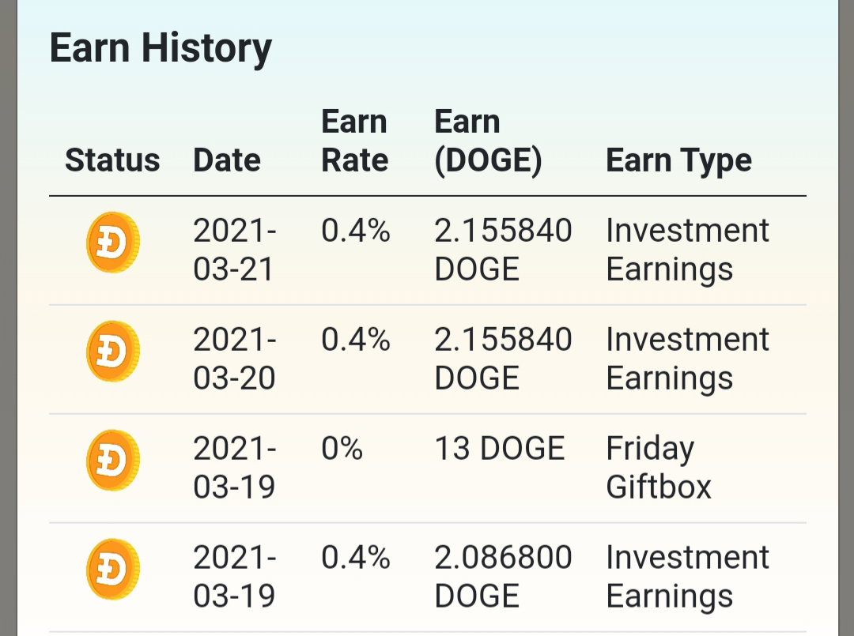Screen dimensions: 854x636
Task: Select the 2021-03-19 date in the 2.086800 DOGE row
Action: click(x=235, y=576)
